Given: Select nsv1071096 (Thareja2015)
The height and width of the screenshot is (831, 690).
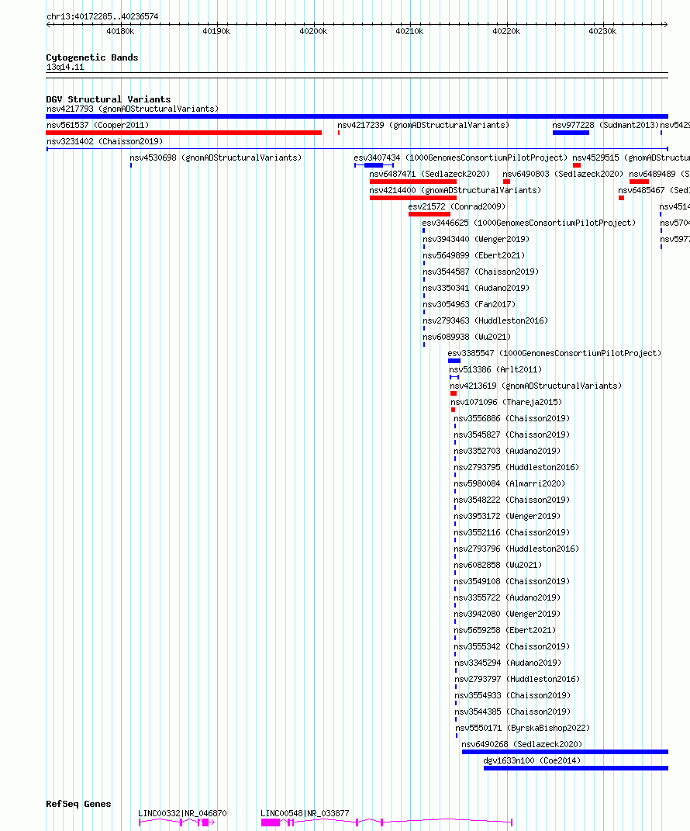Looking at the screenshot, I should [506, 402].
